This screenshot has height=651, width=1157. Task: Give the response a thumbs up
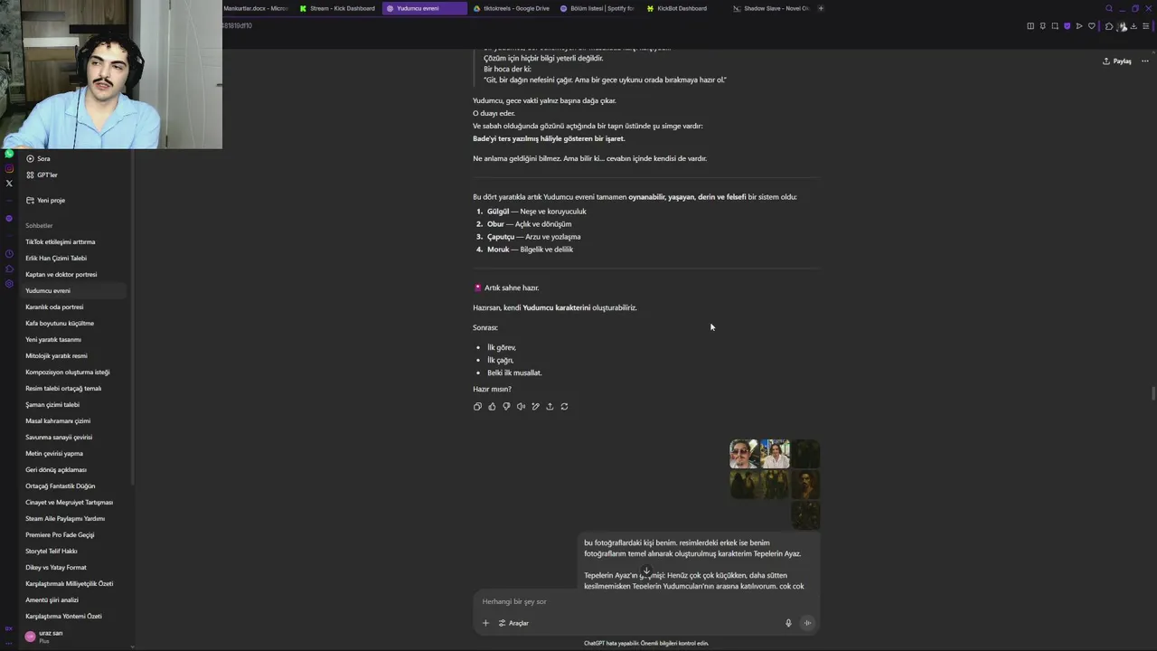click(492, 407)
